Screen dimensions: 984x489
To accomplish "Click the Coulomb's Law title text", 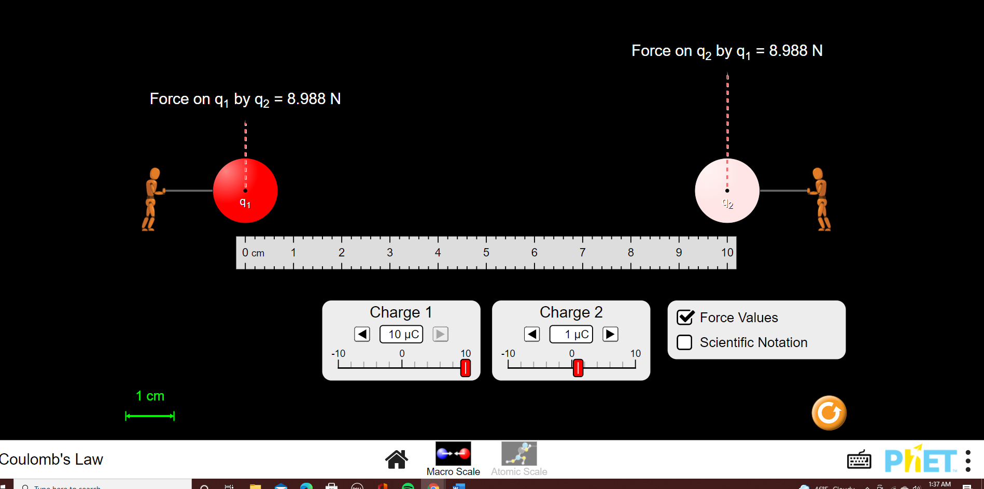I will tap(52, 459).
